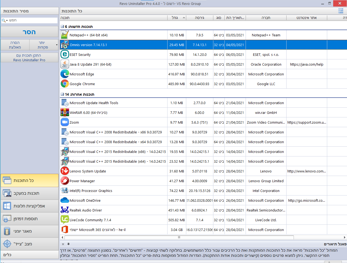The image size is (347, 263).
Task: Click the Microsoft Update Health Tools icon
Action: 65,103
